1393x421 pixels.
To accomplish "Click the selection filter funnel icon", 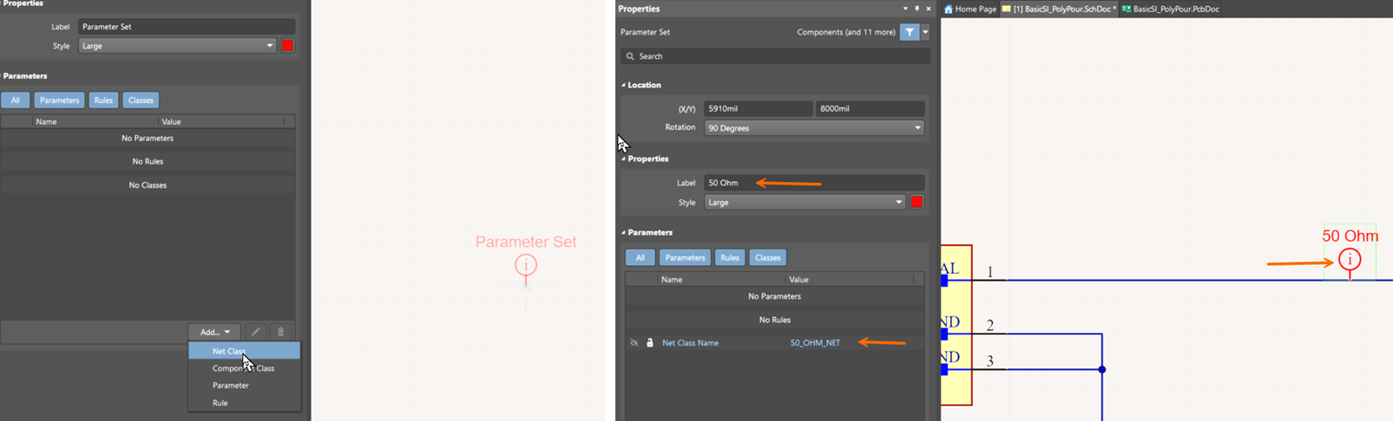I will (x=910, y=32).
